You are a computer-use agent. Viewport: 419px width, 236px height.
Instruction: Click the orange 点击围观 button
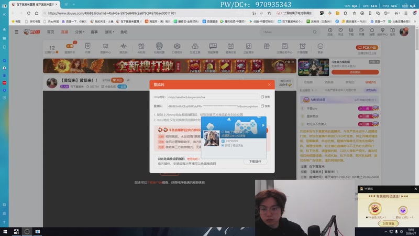click(x=355, y=72)
